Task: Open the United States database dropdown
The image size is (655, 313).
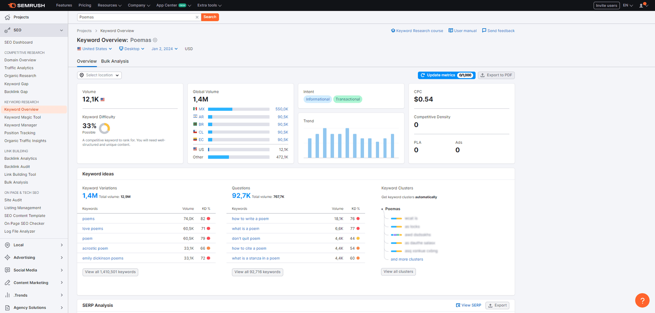Action: tap(95, 49)
